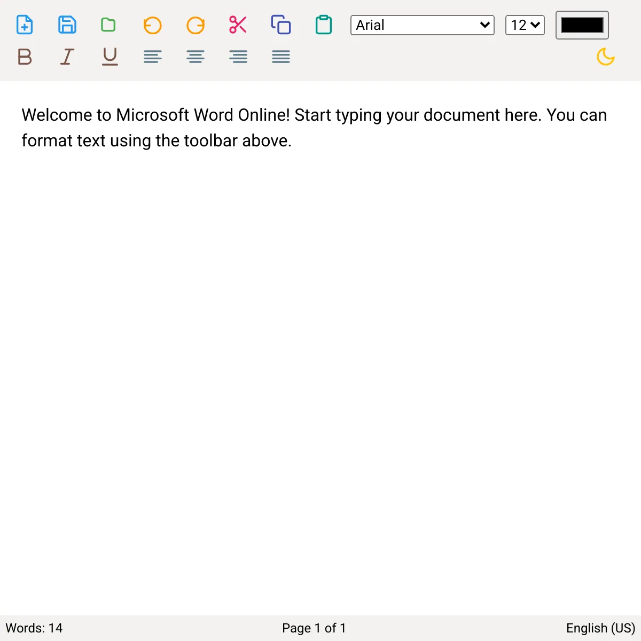Open the black text color picker
The width and height of the screenshot is (641, 641).
pos(582,25)
